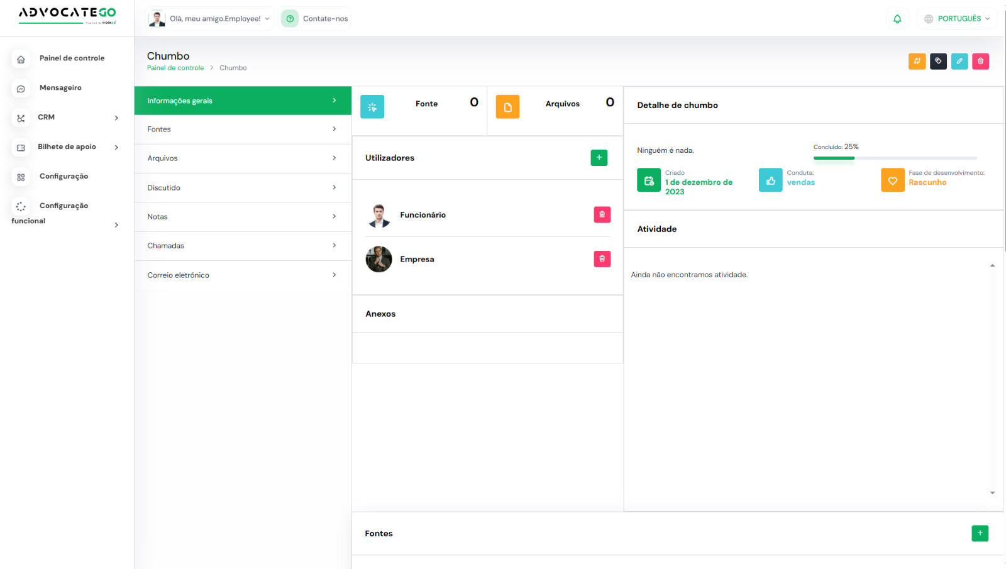
Task: Remove Funcionário with its trash icon
Action: pos(602,214)
